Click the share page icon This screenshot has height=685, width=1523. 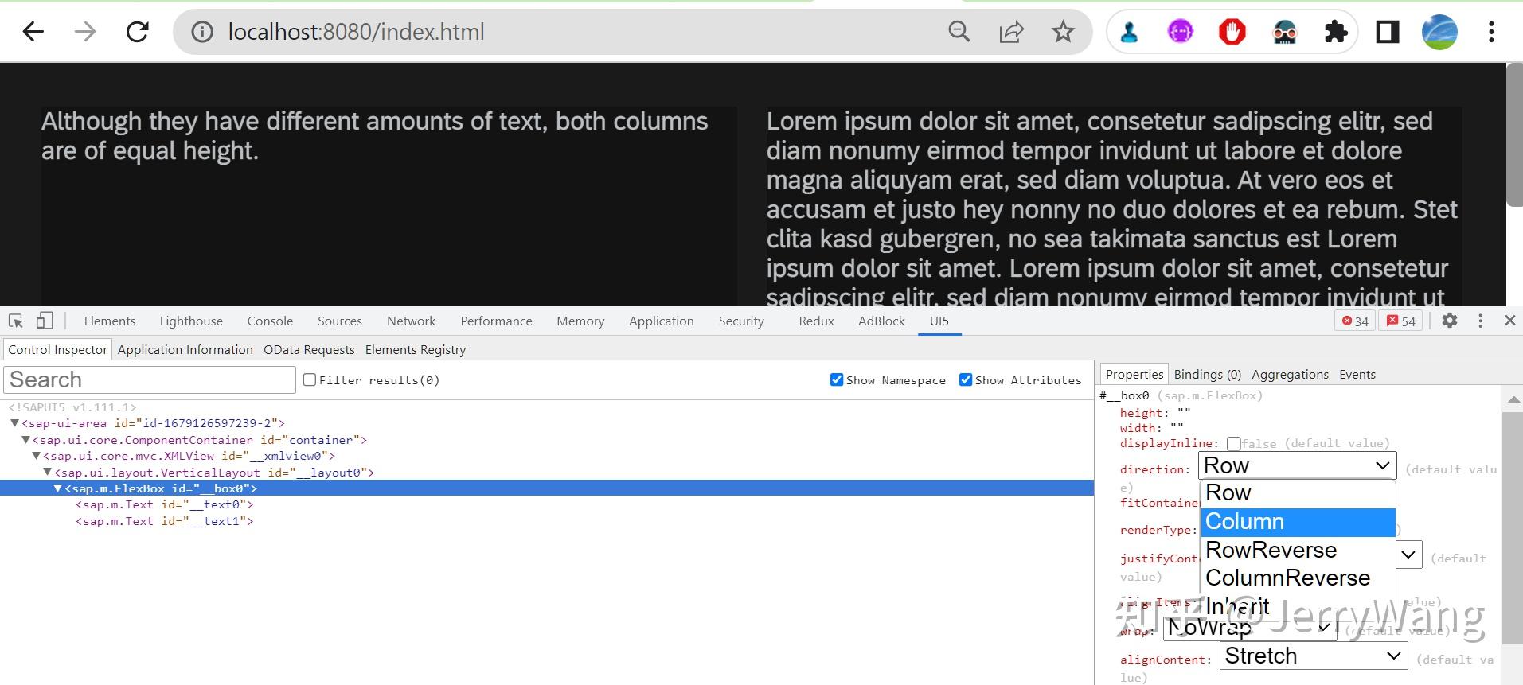tap(1011, 32)
